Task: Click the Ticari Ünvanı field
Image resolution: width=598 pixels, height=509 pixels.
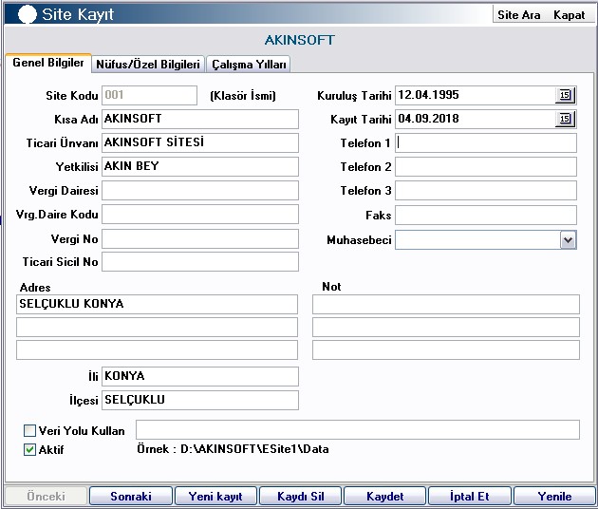Action: (x=200, y=142)
